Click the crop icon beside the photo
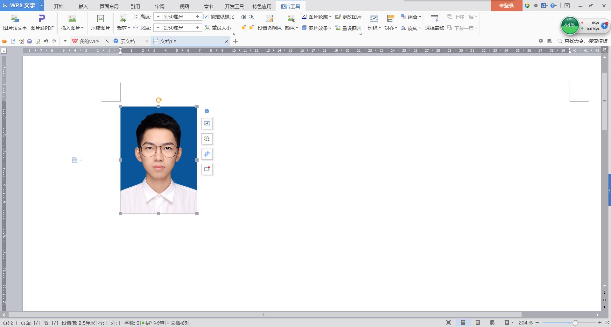611x327 pixels. 207,154
